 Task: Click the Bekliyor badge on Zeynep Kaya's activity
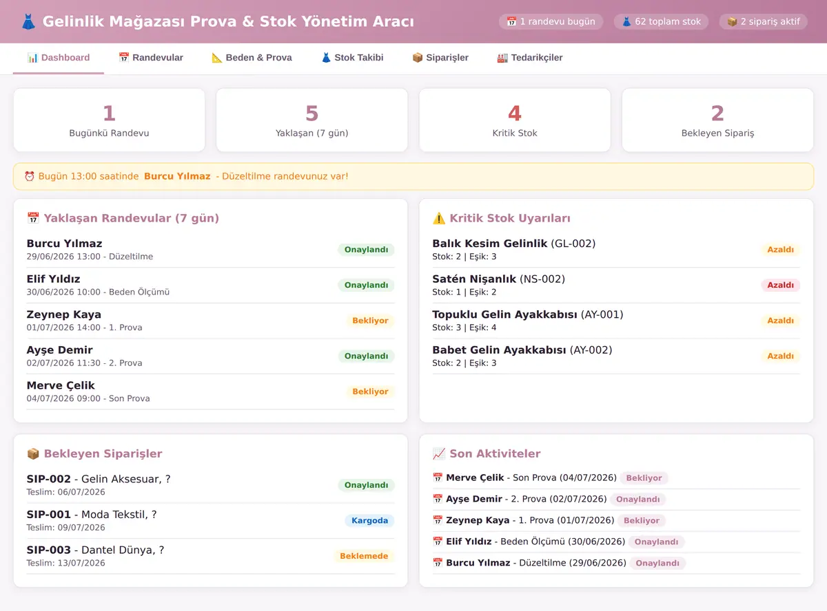[x=642, y=520]
